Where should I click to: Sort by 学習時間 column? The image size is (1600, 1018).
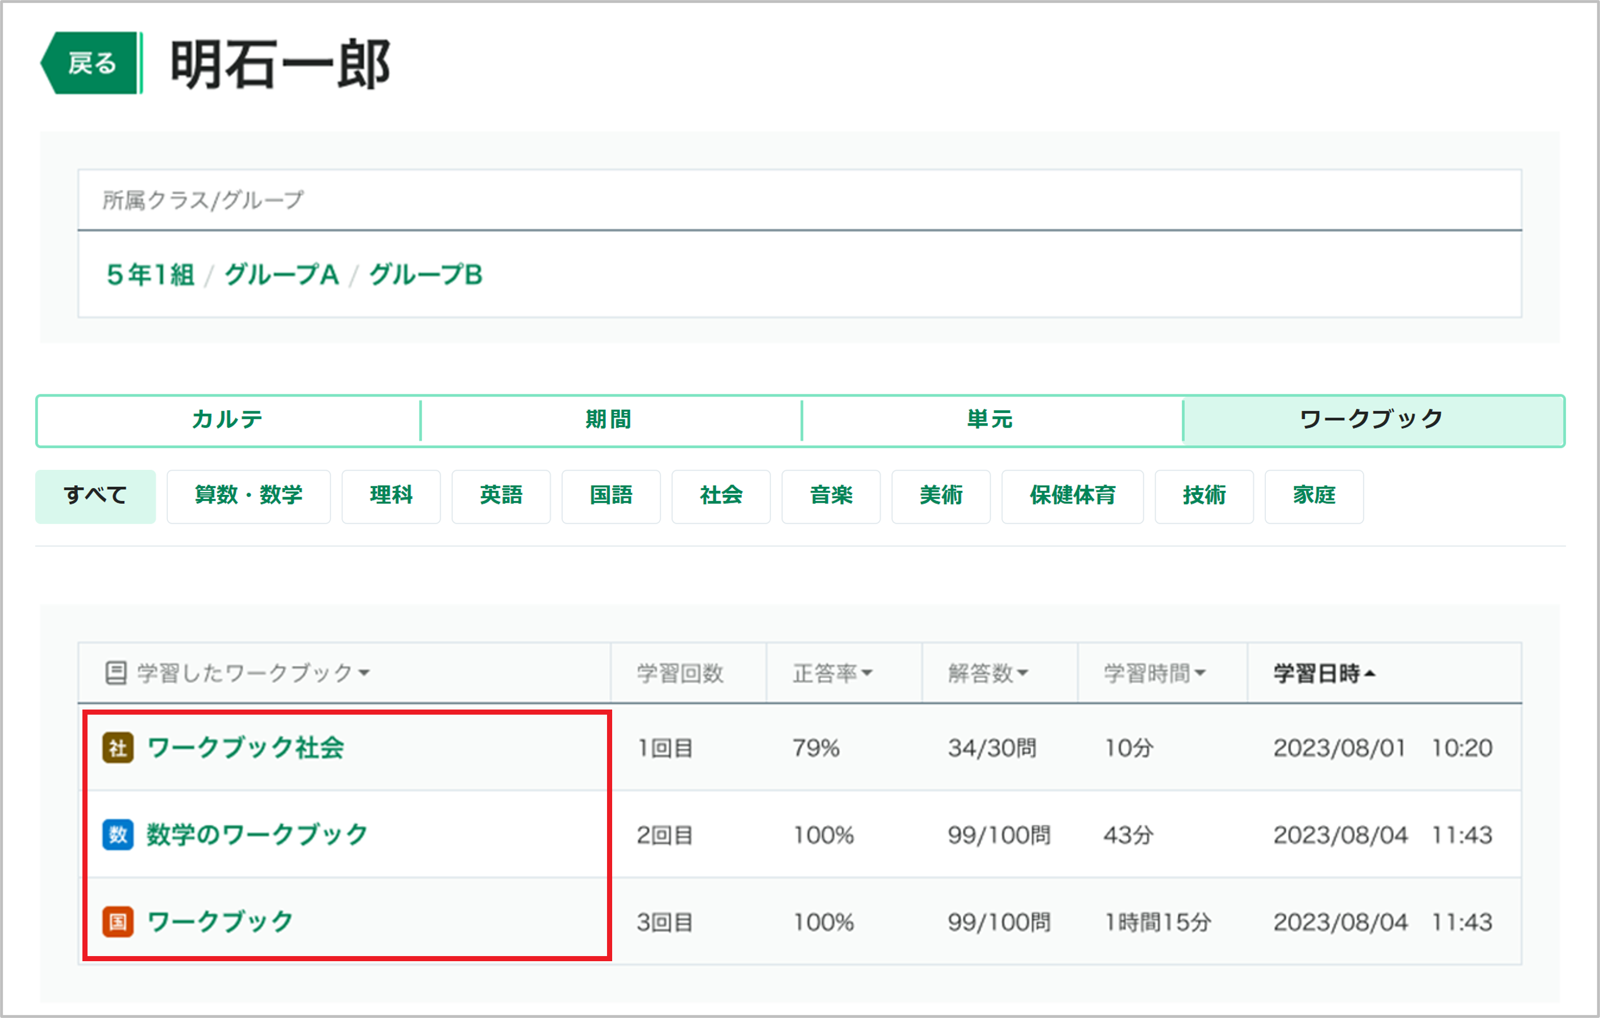[1155, 673]
